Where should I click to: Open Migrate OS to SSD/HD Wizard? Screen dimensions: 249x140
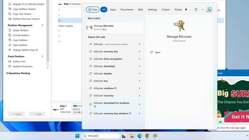point(26,4)
